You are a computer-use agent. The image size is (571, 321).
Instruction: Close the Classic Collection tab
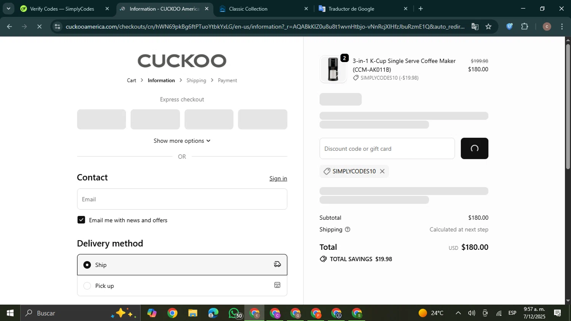tap(306, 9)
